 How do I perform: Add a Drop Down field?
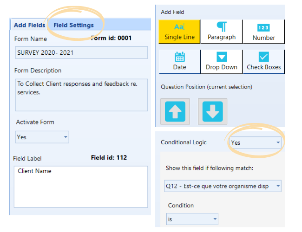(x=221, y=62)
